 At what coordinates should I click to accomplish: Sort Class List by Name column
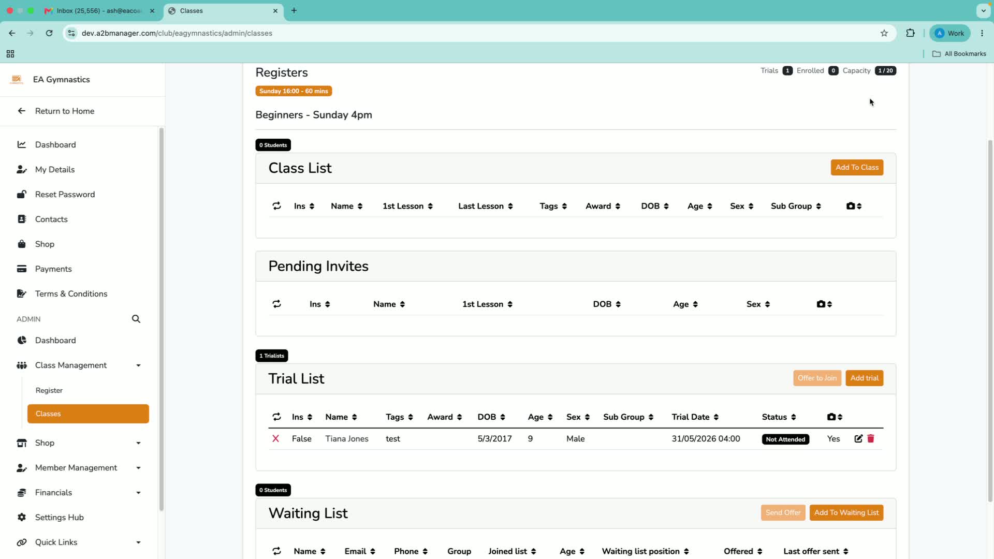pos(347,206)
